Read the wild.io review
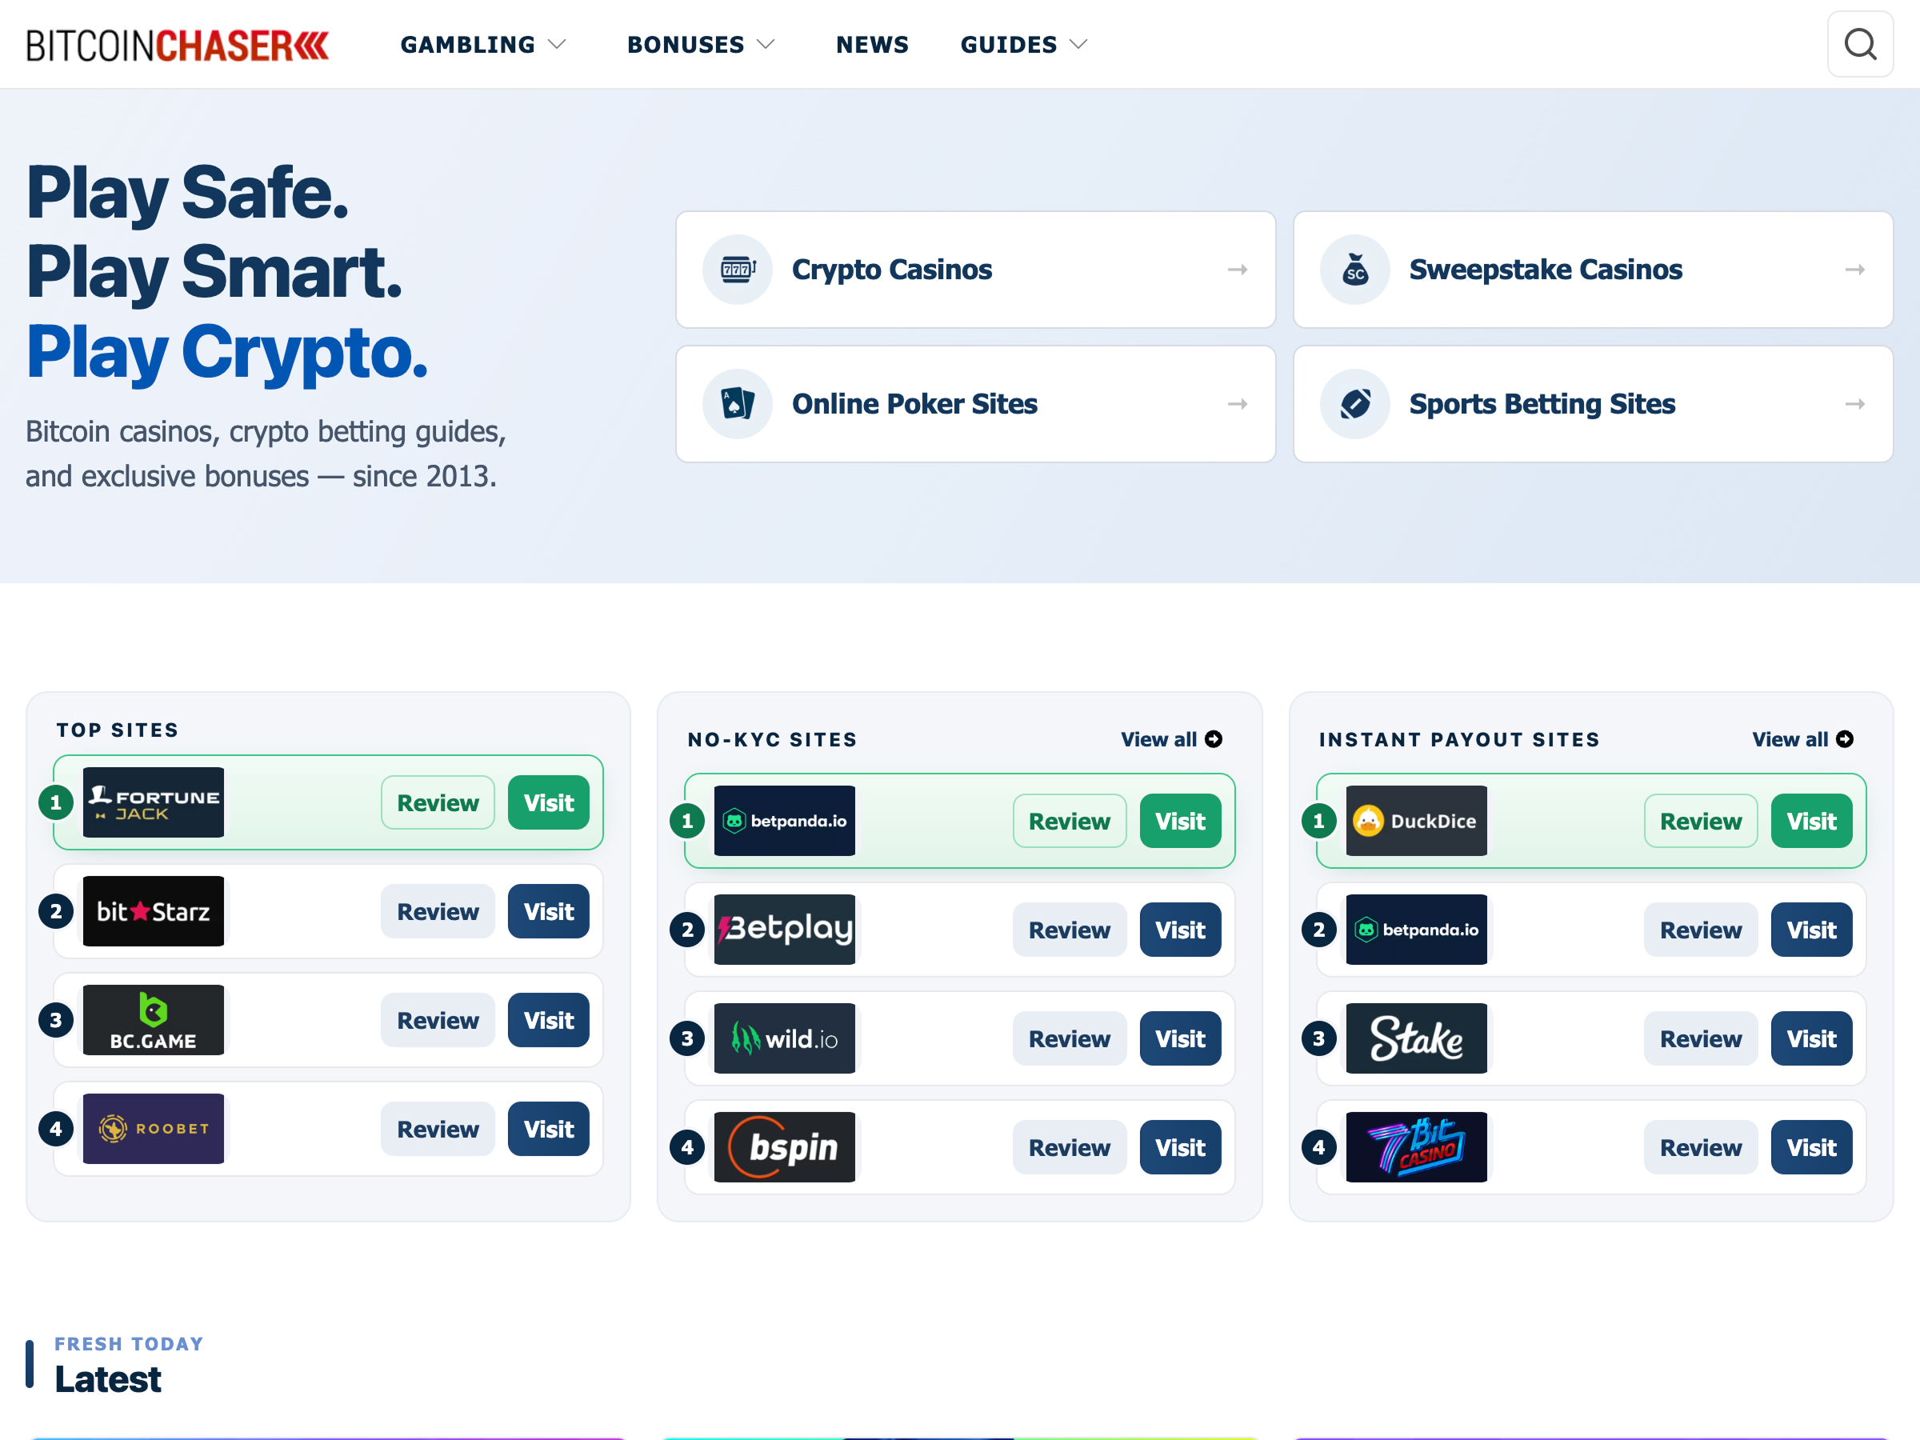Image resolution: width=1920 pixels, height=1440 pixels. 1070,1038
